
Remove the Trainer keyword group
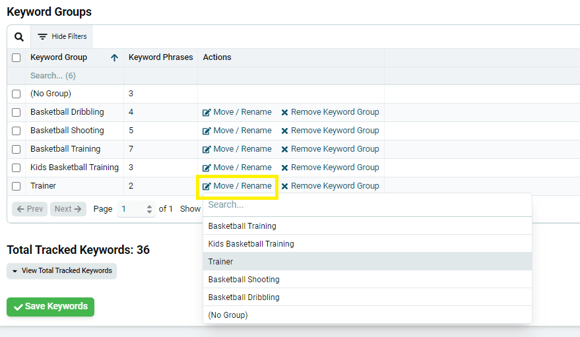(330, 186)
